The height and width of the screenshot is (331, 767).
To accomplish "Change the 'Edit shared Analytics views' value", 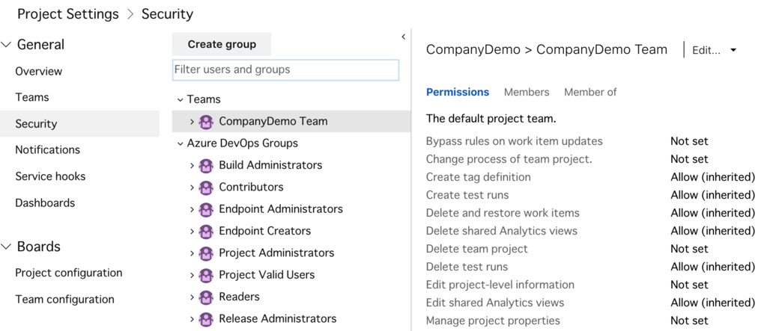I will pyautogui.click(x=713, y=303).
